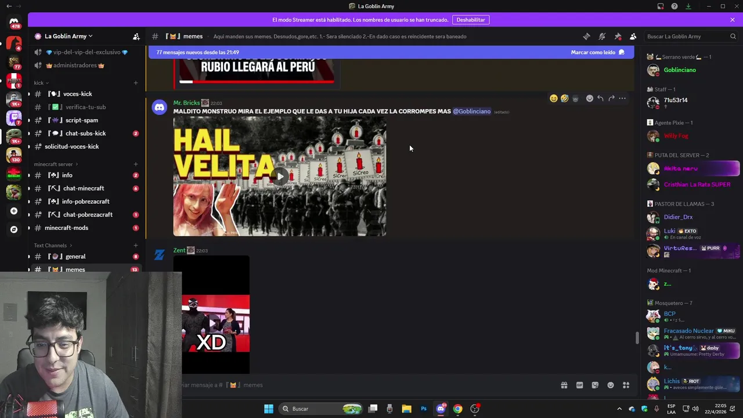Open File Explorer from taskbar
The image size is (743, 418).
coord(406,409)
